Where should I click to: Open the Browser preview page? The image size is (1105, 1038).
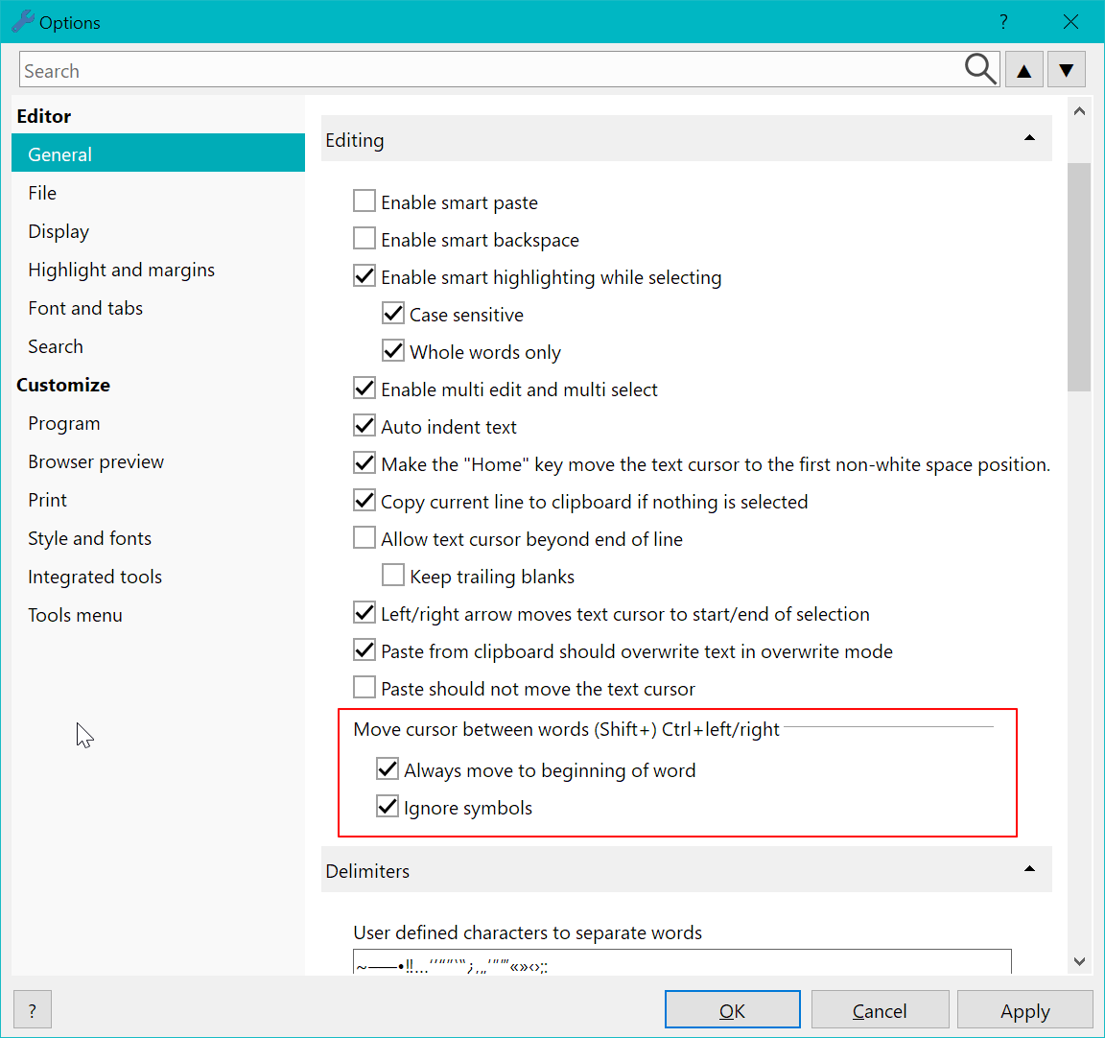[96, 461]
